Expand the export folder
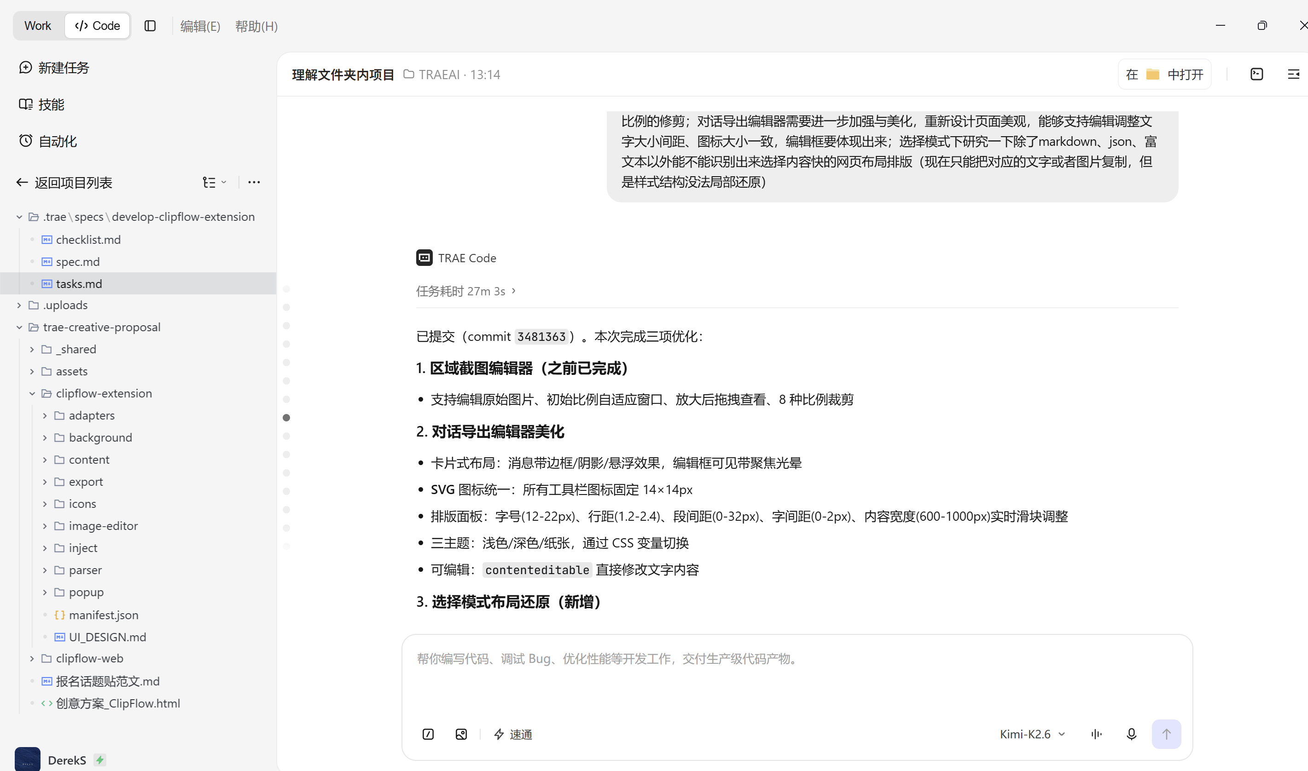 tap(45, 482)
